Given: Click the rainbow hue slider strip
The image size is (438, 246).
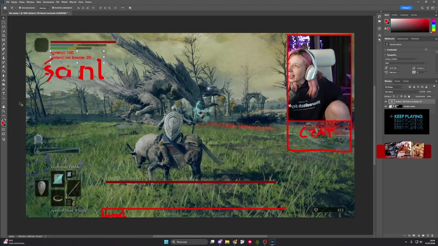Looking at the screenshot, I should click(x=434, y=26).
